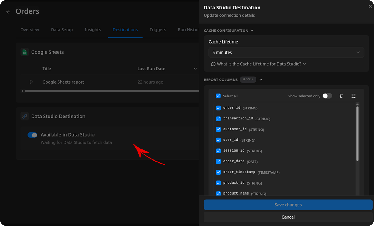Click the Data Studio Destination panel title
This screenshot has width=374, height=226.
232,8
